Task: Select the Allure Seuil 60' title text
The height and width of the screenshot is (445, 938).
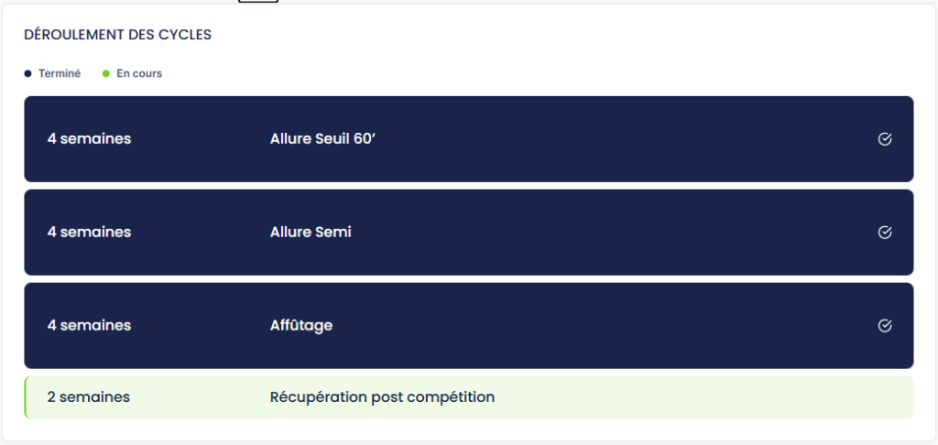Action: [x=323, y=139]
